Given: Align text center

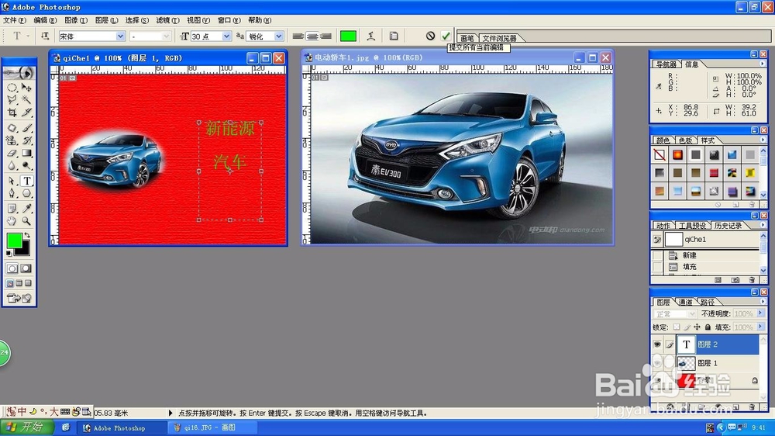Looking at the screenshot, I should (312, 36).
